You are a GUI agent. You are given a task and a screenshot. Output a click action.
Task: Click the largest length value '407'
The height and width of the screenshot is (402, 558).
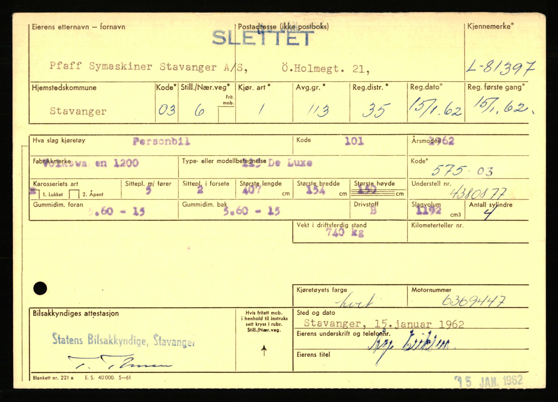251,190
